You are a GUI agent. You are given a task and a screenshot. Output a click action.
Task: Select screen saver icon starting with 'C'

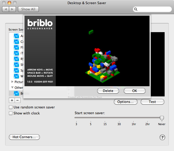click(x=16, y=42)
